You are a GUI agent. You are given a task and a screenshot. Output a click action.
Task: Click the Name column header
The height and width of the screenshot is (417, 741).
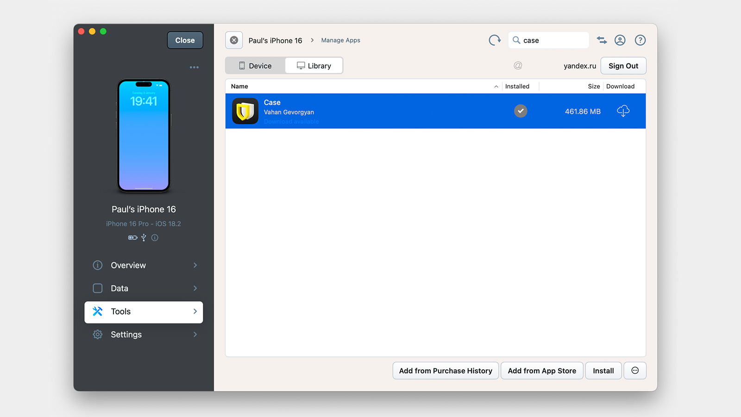(239, 86)
